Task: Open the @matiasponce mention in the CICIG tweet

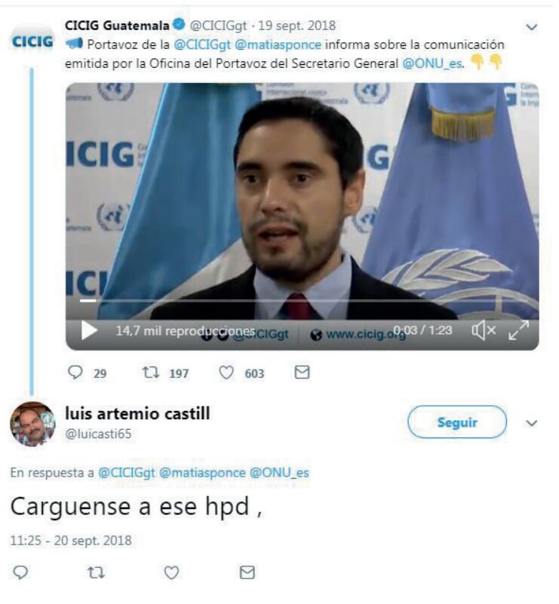Action: point(278,44)
